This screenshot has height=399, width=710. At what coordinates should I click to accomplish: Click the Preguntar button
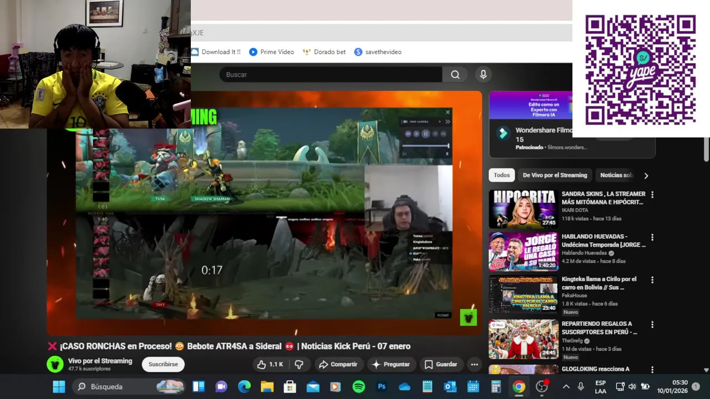[390, 364]
